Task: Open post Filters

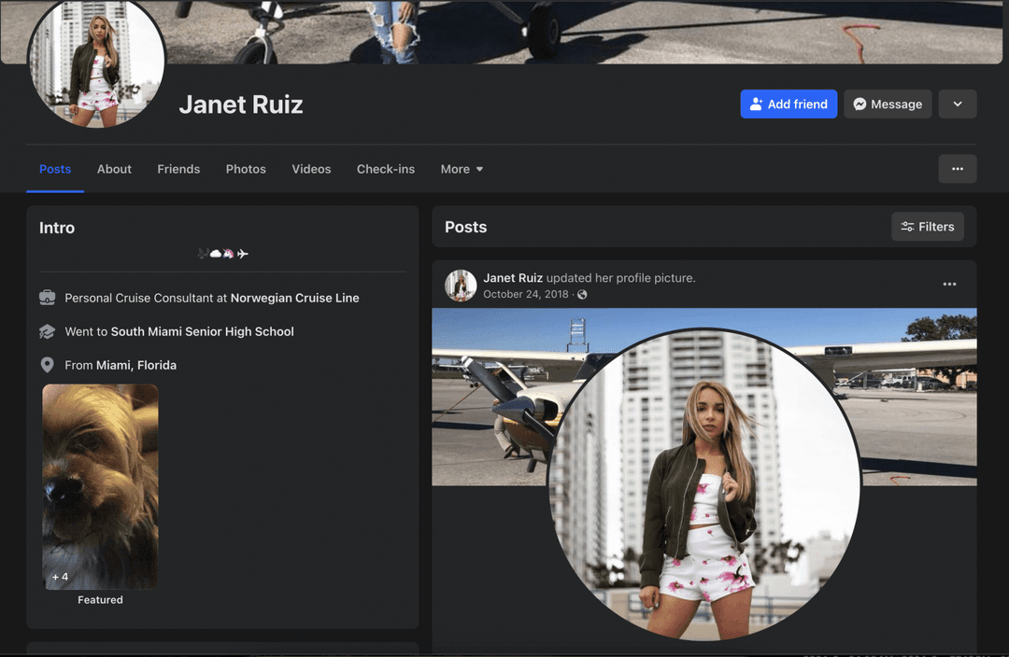Action: [x=927, y=227]
